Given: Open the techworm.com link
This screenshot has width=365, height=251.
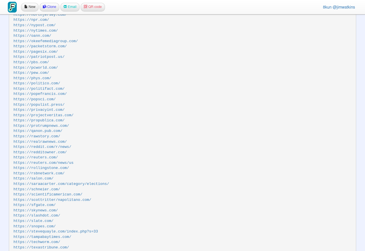Looking at the screenshot, I should point(37,242).
